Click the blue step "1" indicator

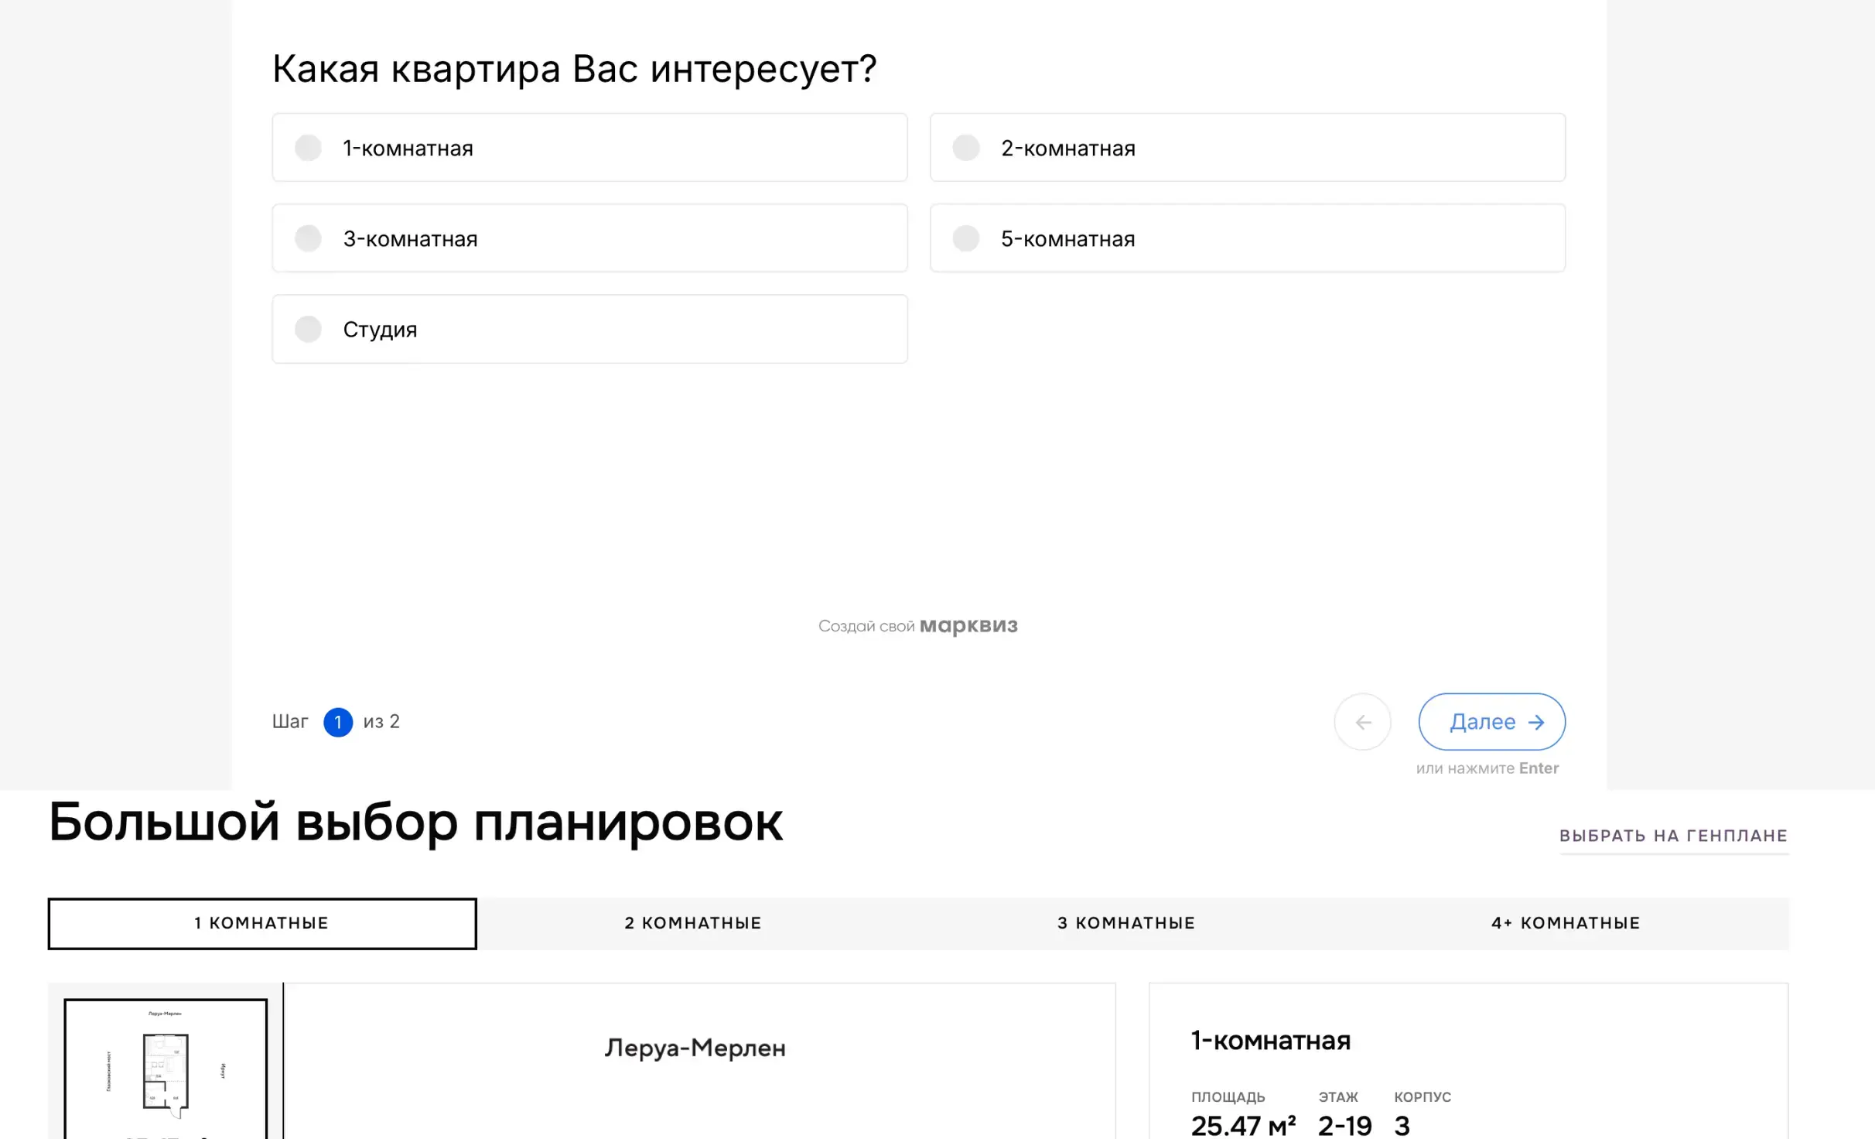click(x=338, y=721)
